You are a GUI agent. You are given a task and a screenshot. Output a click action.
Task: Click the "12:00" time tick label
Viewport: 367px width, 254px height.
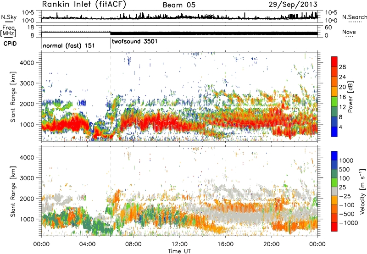(179, 244)
